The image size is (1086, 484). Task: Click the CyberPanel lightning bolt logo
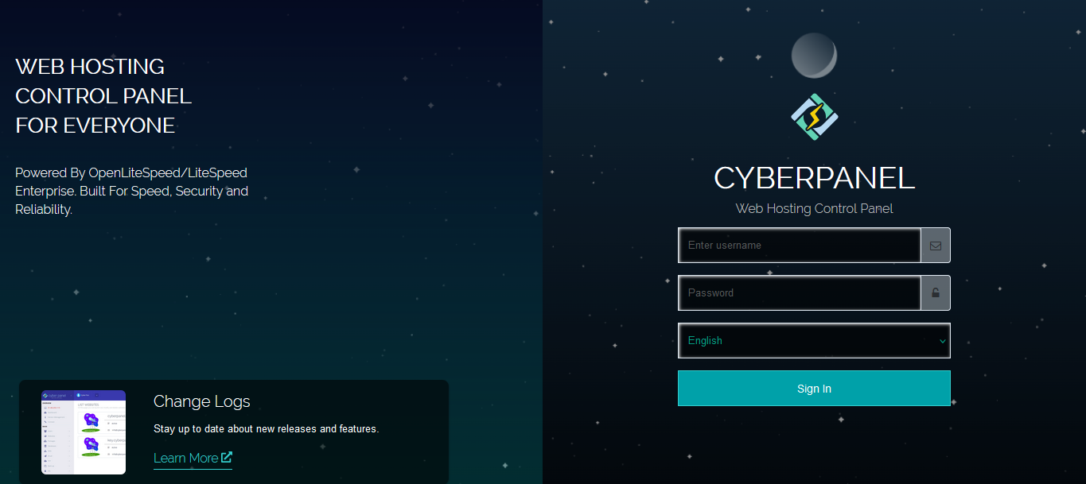pos(814,118)
